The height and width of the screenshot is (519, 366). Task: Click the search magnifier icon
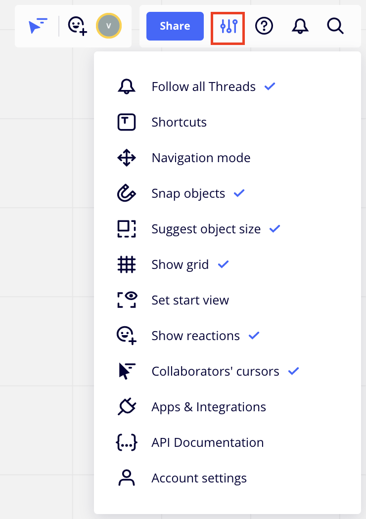click(335, 26)
